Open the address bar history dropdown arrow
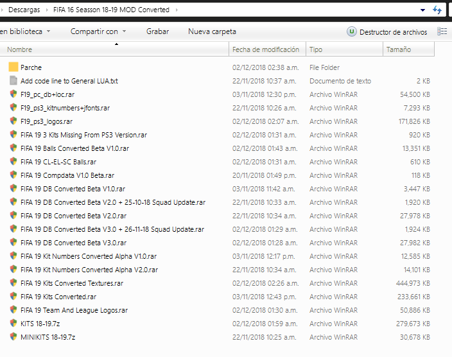Screen dimensions: 452x357 (x=422, y=10)
